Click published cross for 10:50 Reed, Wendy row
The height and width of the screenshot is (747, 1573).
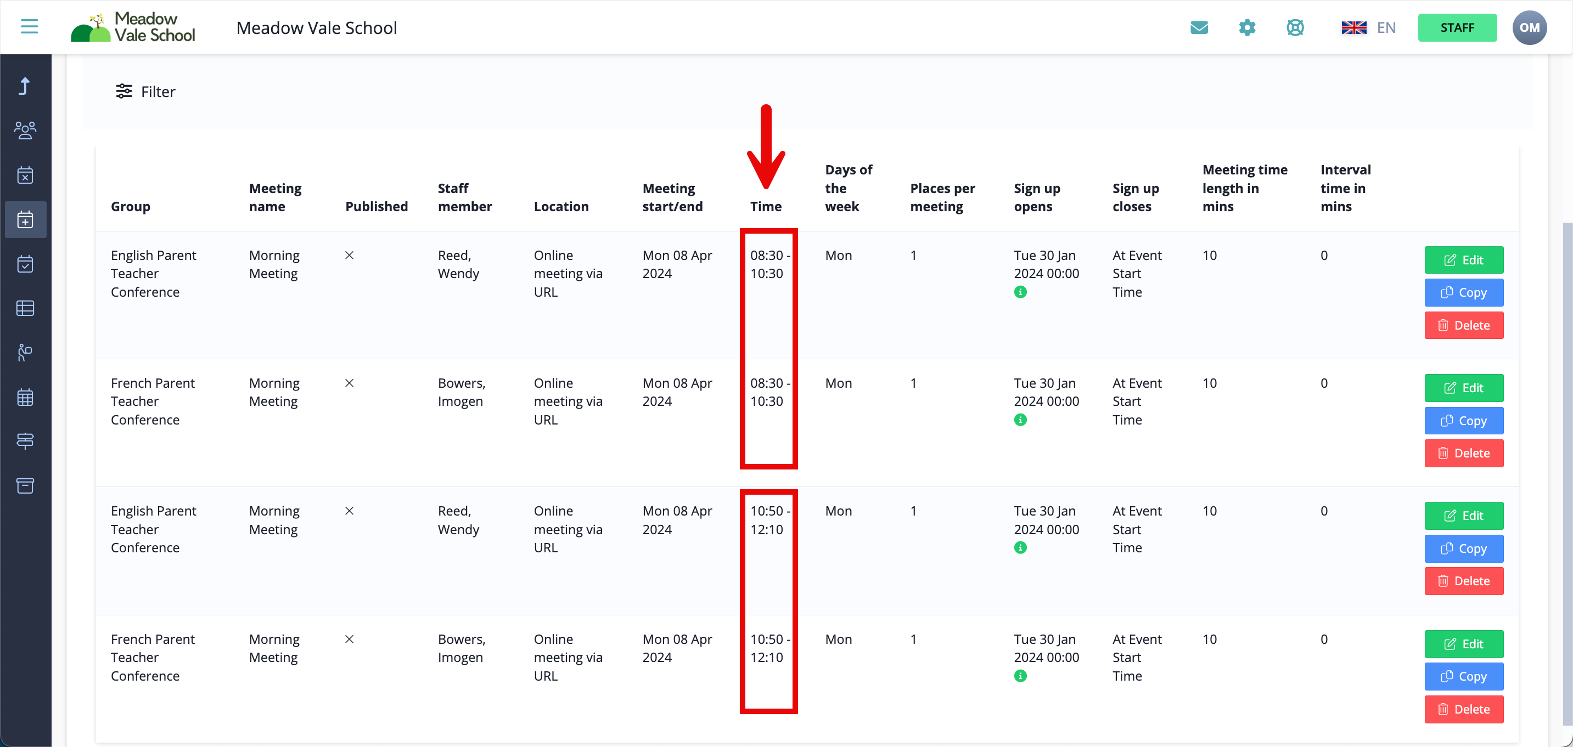click(x=349, y=511)
